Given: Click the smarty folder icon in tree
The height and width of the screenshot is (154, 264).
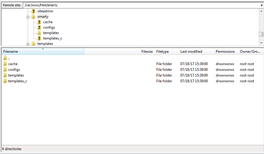Looking at the screenshot, I should tap(33, 17).
